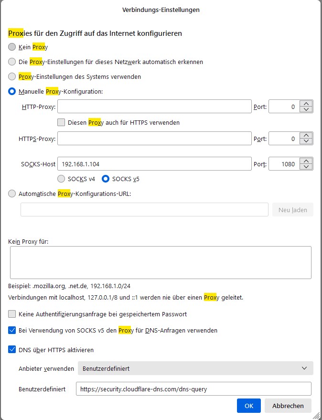Choose automatic proxy detection for this network

(x=12, y=62)
